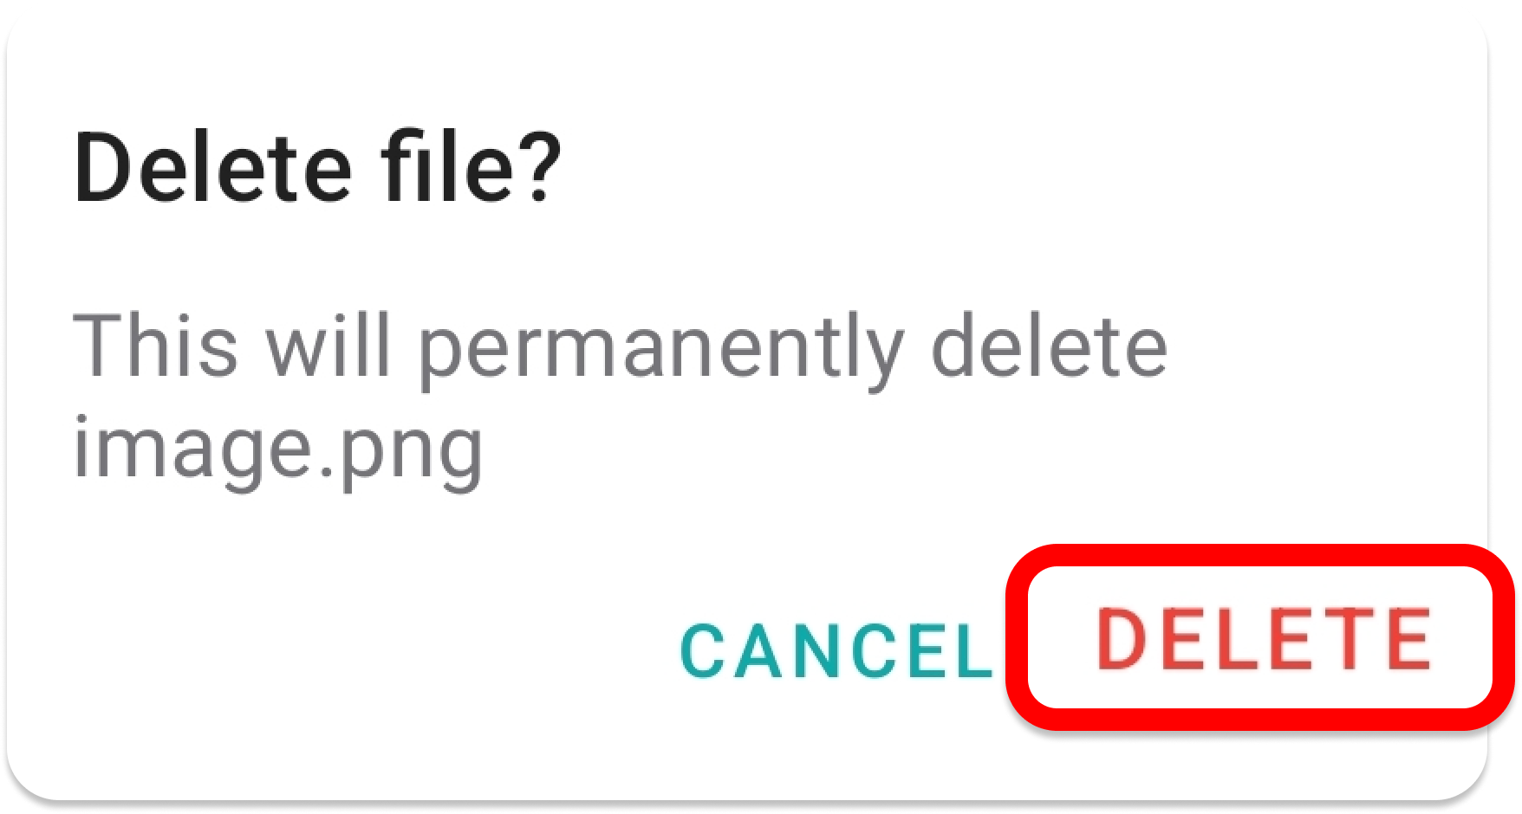Abort file deletion with CANCEL

[x=837, y=651]
